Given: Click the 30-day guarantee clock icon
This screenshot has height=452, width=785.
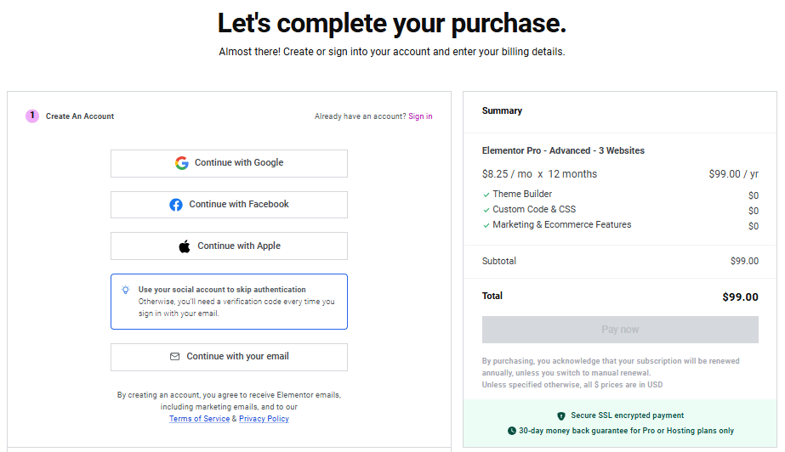Looking at the screenshot, I should [512, 431].
